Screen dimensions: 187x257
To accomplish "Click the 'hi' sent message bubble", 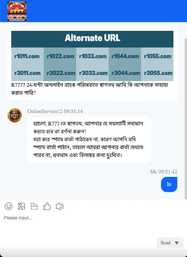I will click(x=169, y=184).
